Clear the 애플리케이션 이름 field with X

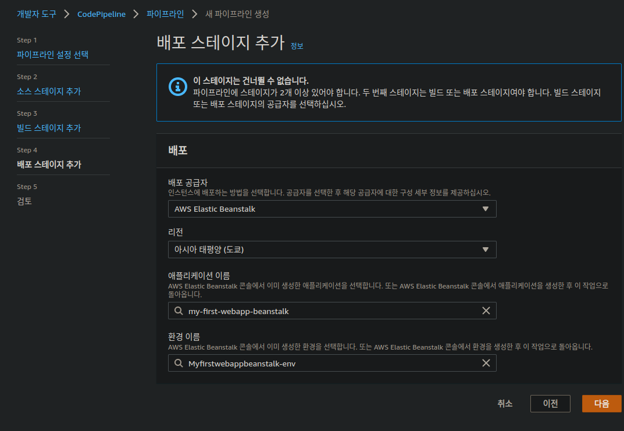(x=486, y=311)
